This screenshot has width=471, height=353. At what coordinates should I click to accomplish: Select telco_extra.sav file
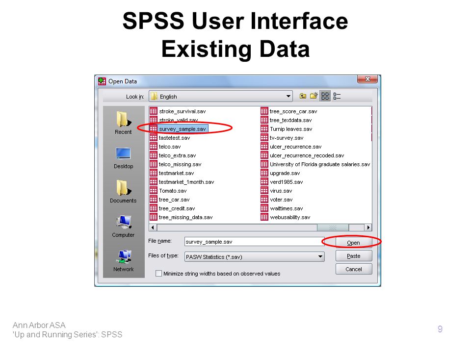(x=173, y=155)
